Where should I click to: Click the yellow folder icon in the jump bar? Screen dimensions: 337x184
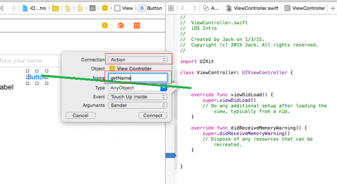(56, 8)
